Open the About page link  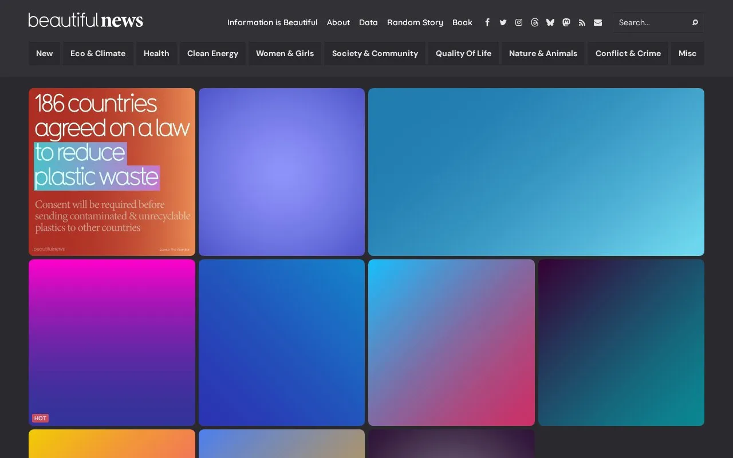[x=338, y=22]
